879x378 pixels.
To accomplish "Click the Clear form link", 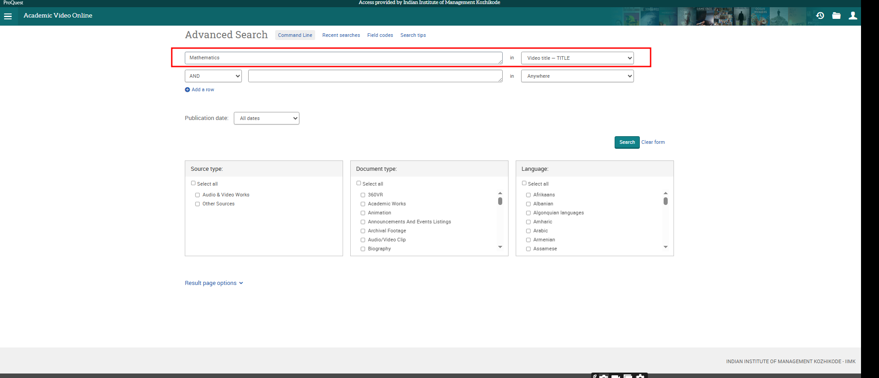I will (x=653, y=142).
